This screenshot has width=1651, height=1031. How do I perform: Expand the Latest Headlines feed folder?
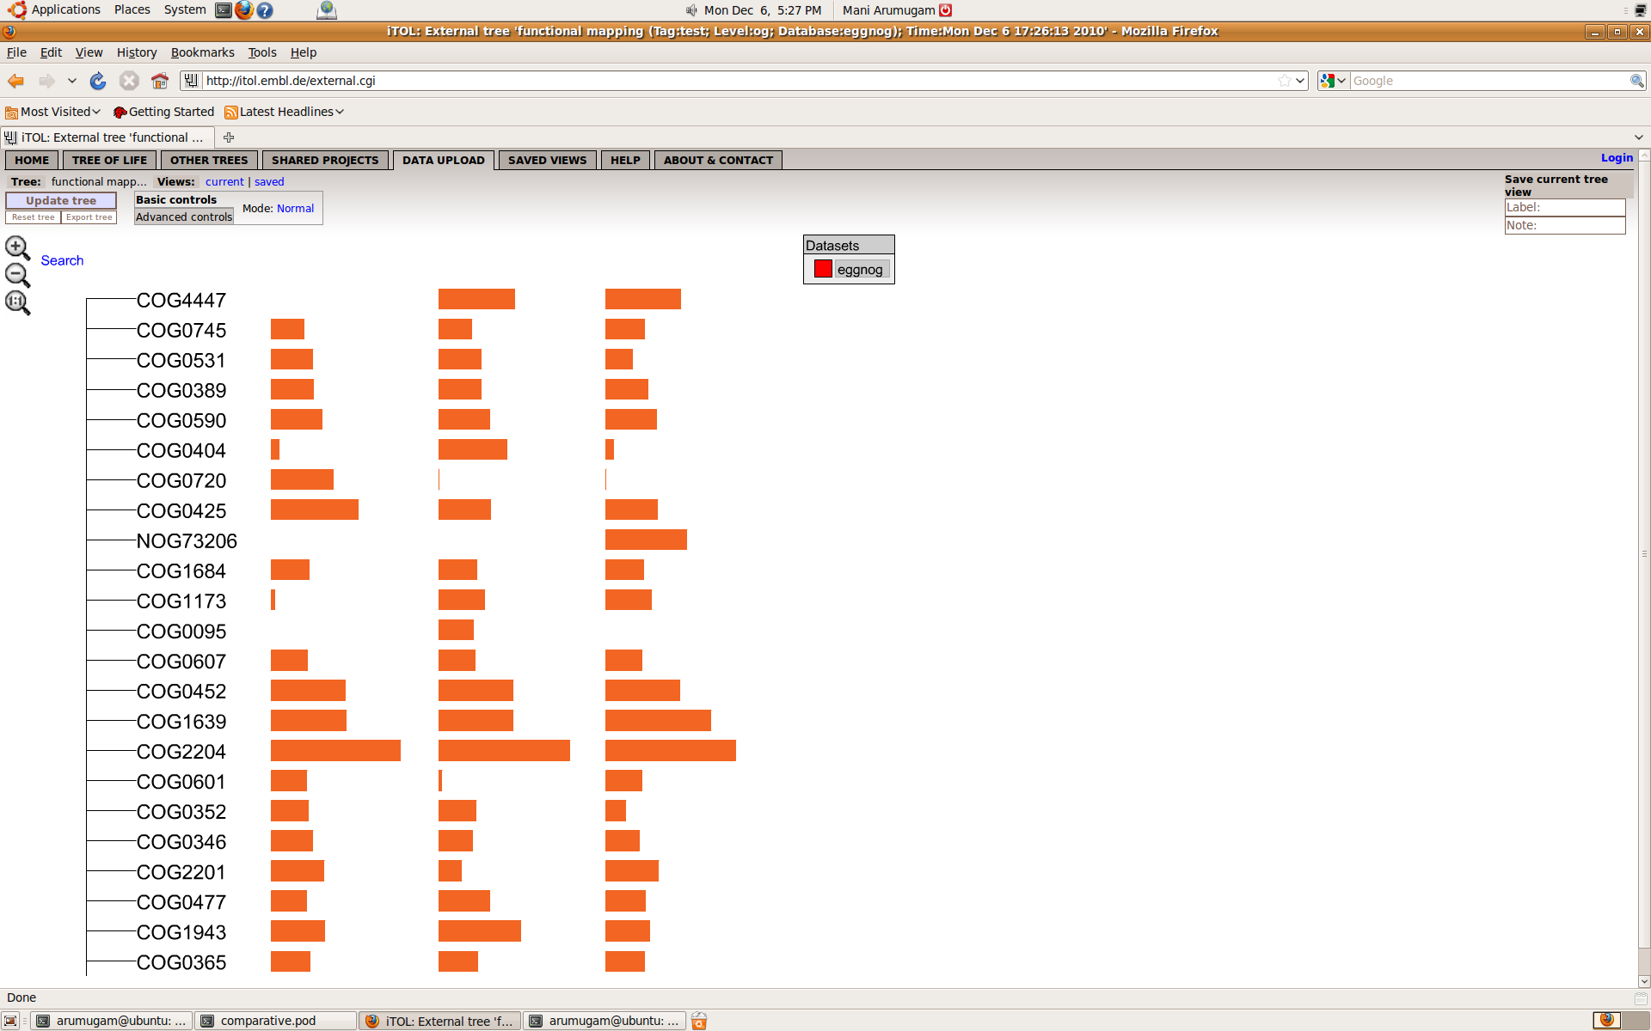(x=285, y=112)
